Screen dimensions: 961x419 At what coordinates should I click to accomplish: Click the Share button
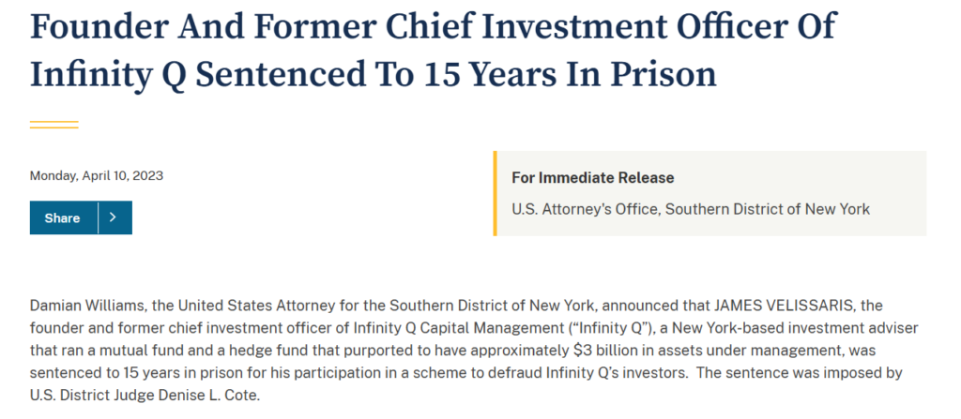(x=63, y=217)
